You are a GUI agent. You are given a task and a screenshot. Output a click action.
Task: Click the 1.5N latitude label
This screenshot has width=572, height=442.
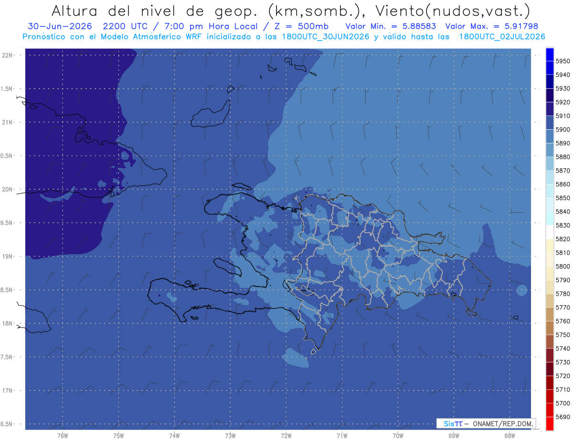(6, 89)
